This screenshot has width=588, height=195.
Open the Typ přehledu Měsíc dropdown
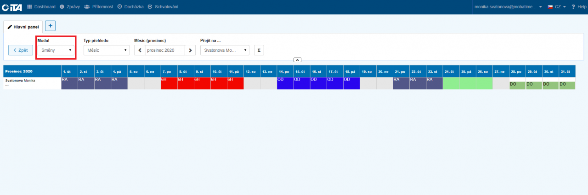tap(107, 50)
